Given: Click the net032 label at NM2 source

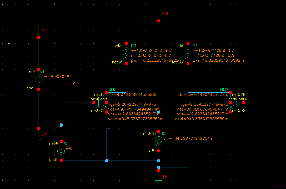Looking at the screenshot, I should [x=239, y=111].
